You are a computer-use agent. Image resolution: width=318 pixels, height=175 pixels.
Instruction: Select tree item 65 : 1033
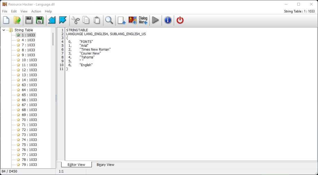point(29,95)
